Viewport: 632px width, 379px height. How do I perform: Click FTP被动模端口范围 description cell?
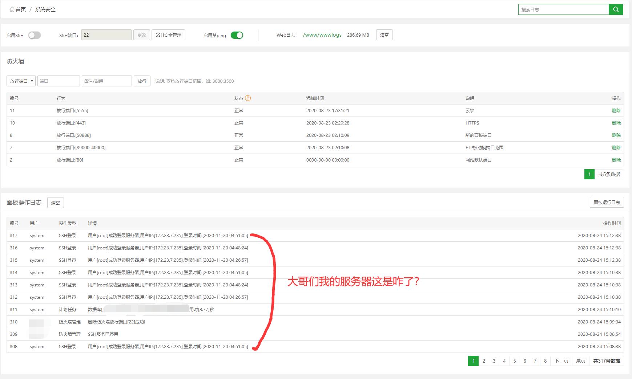point(484,147)
